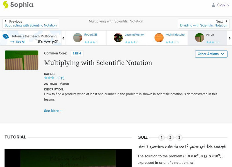Click the (1) ratings count link
The height and width of the screenshot is (167, 232).
tap(62, 77)
